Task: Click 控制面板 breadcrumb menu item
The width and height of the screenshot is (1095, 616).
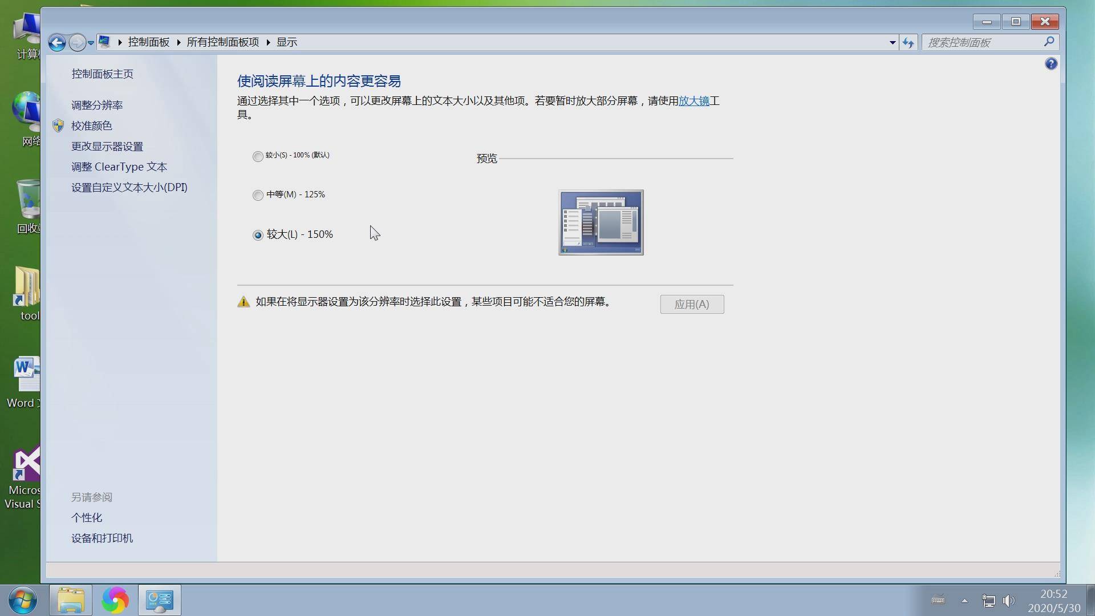Action: pyautogui.click(x=148, y=42)
